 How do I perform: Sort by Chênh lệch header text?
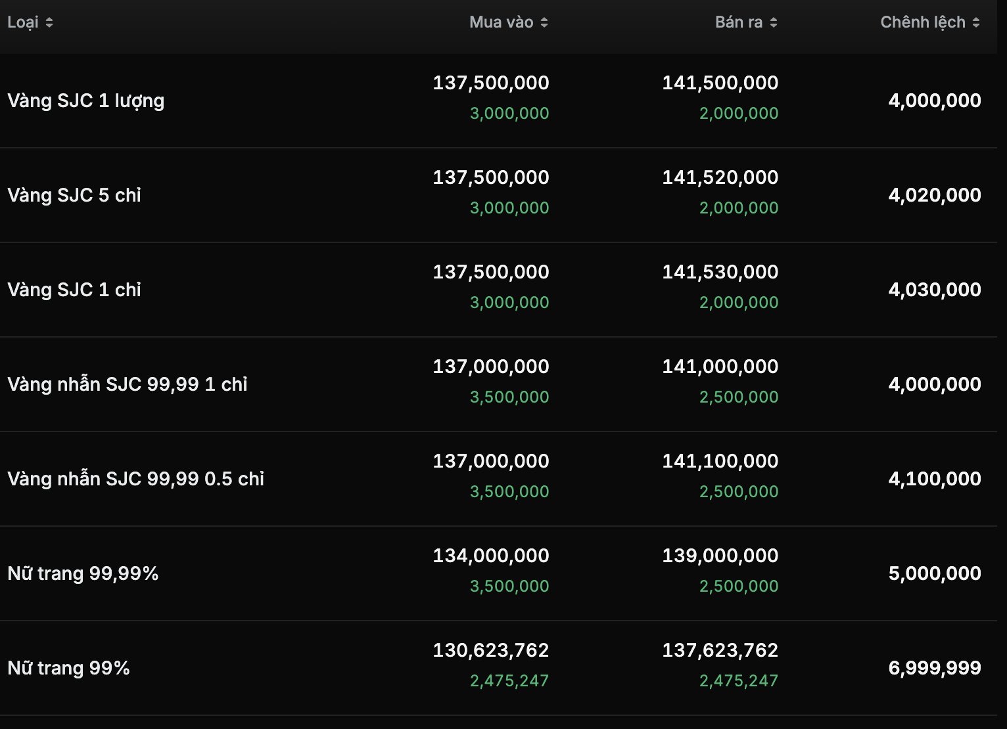point(923,22)
